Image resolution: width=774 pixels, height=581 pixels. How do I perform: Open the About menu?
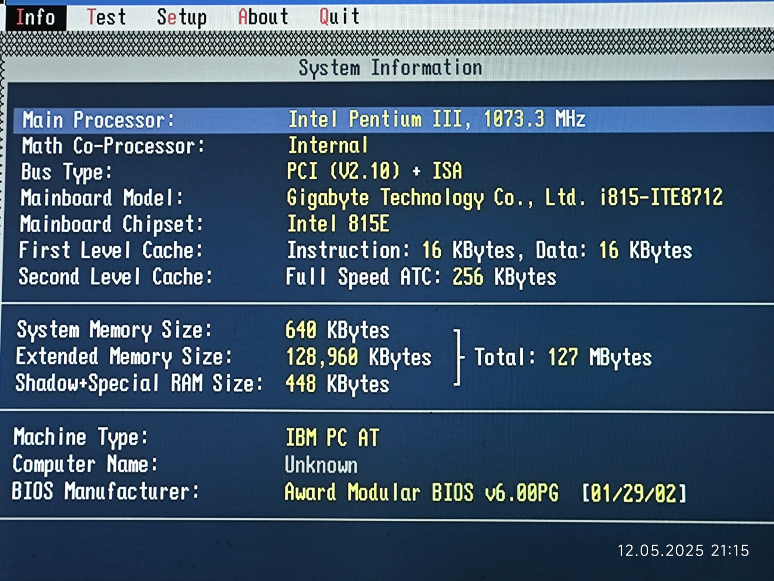coord(263,17)
